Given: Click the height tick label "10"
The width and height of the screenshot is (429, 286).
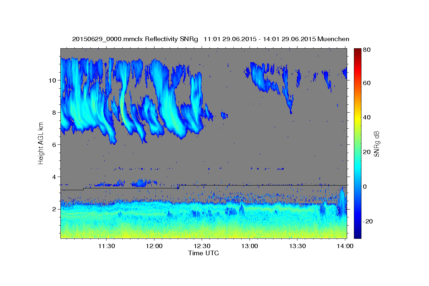Looking at the screenshot, I should pyautogui.click(x=53, y=80).
